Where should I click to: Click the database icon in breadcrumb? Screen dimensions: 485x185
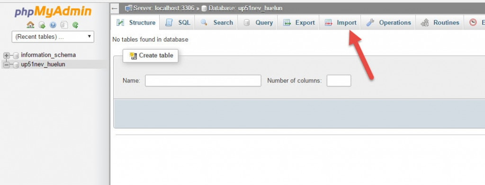[x=204, y=9]
